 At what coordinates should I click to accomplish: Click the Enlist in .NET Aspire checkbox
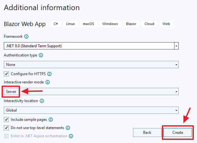(6, 136)
